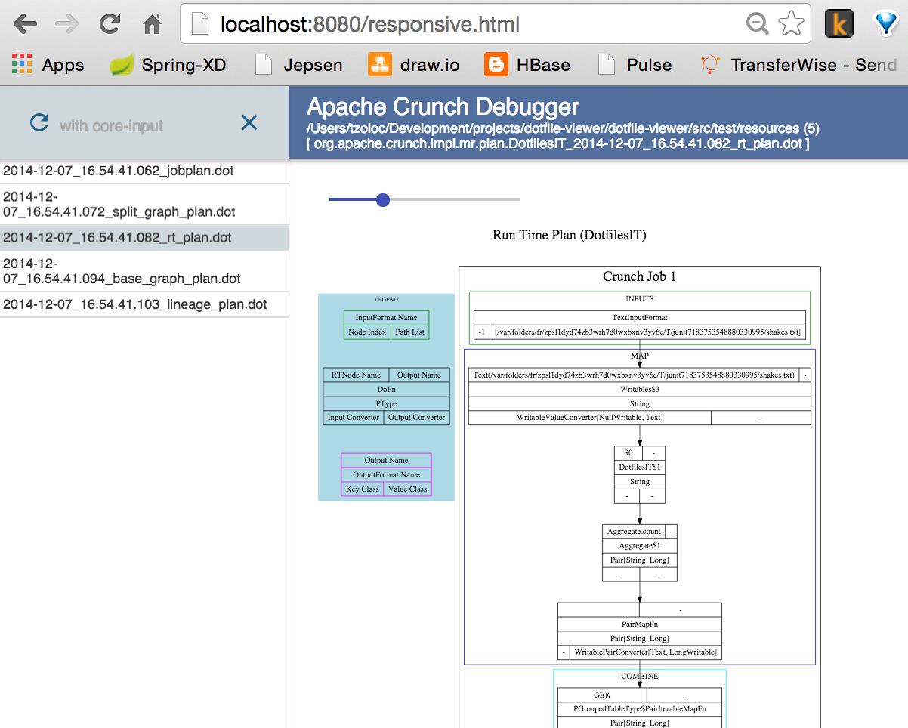Click the DotfilesIT$1 cell

[640, 467]
